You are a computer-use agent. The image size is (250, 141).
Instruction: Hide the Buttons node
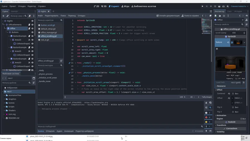pyautogui.click(x=32, y=32)
